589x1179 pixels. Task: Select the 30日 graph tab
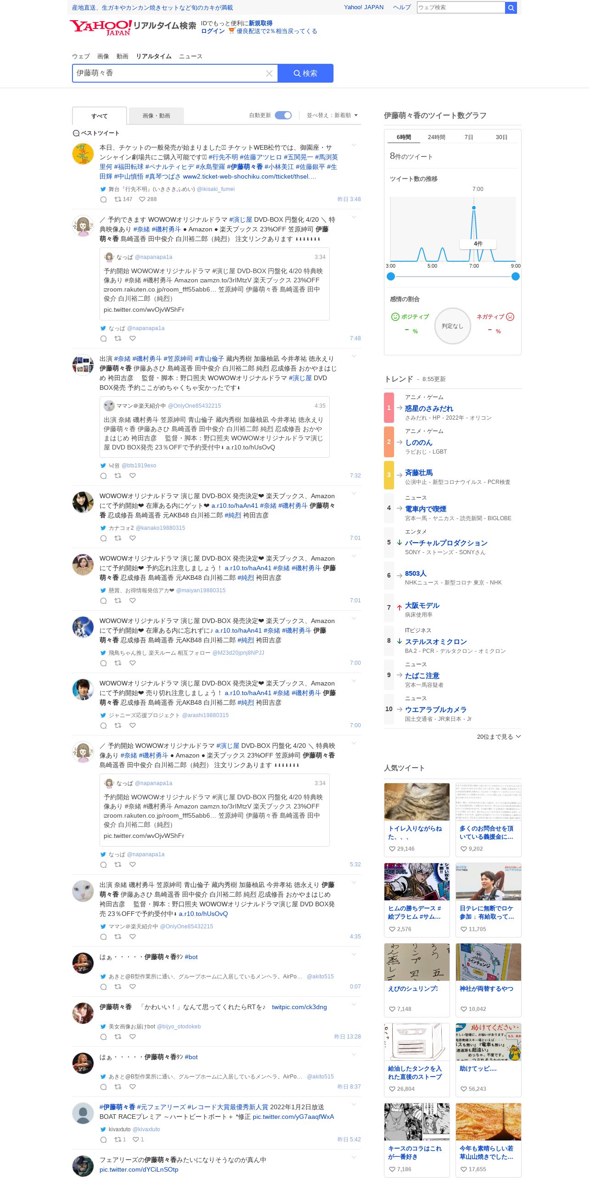coord(502,137)
